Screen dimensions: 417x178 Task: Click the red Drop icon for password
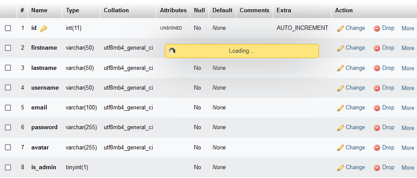[x=377, y=128]
